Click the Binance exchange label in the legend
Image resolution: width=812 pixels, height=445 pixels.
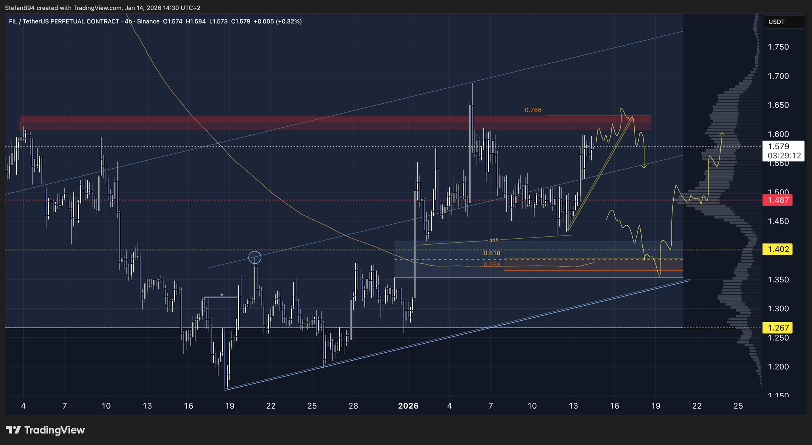click(148, 21)
